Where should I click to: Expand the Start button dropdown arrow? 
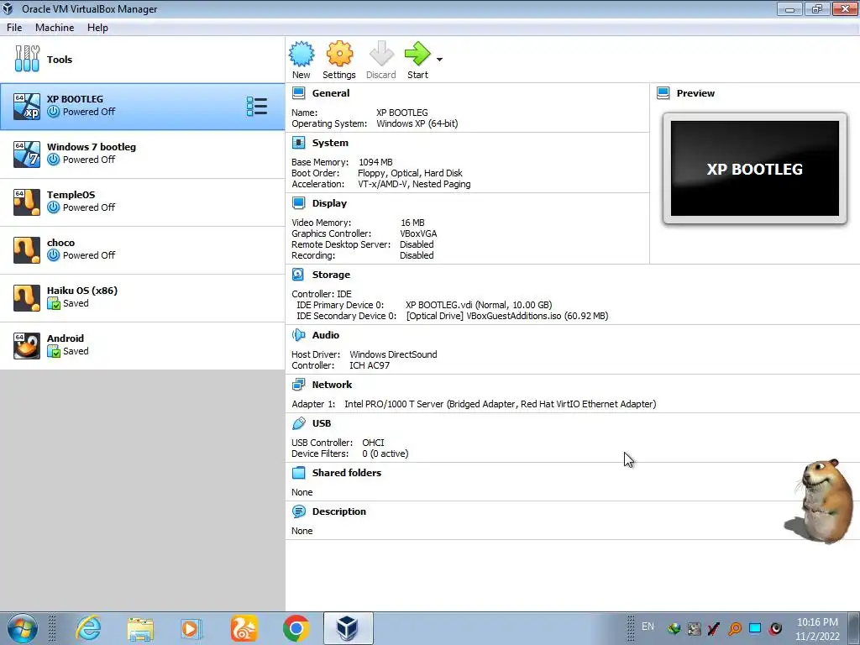(439, 60)
